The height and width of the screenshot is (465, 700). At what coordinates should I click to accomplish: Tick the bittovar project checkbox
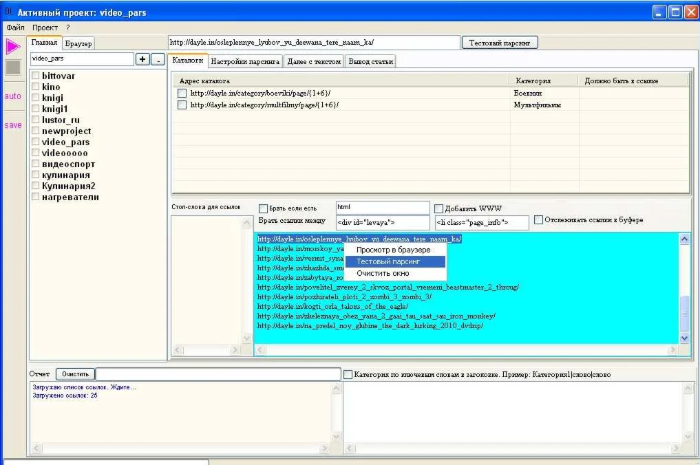tap(36, 76)
